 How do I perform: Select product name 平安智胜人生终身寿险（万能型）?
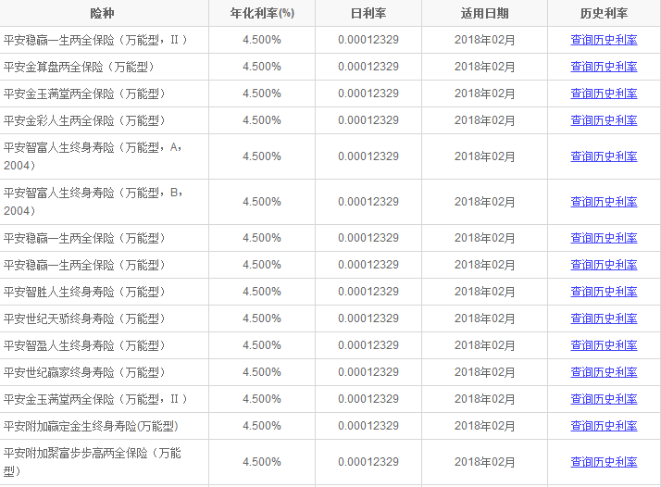click(x=84, y=292)
